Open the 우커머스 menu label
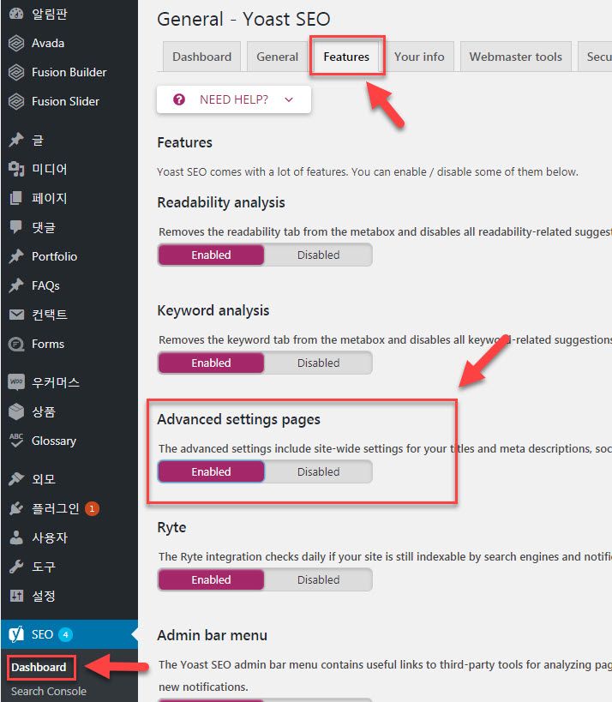612x702 pixels. tap(56, 382)
